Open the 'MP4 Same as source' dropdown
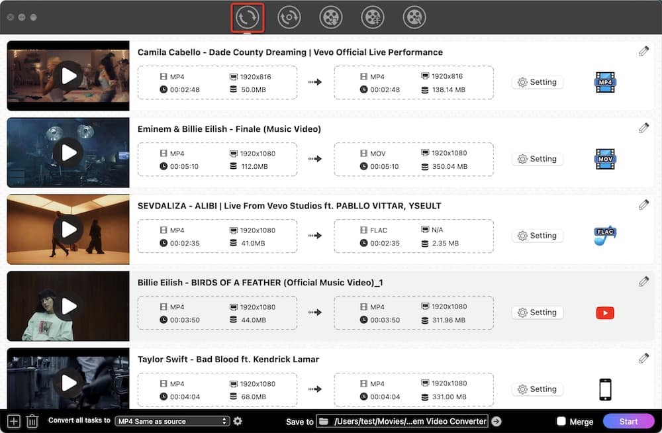Screen dimensions: 662x433 point(172,421)
